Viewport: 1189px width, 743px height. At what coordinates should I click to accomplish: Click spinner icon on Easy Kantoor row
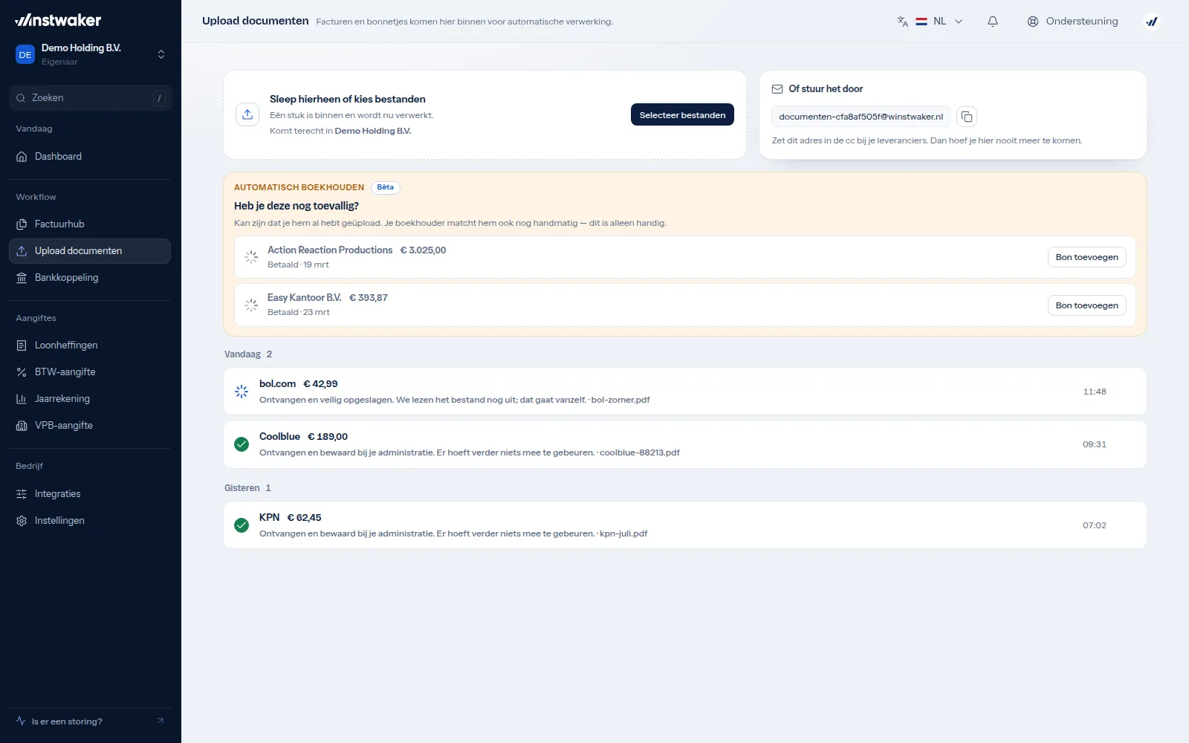click(251, 305)
